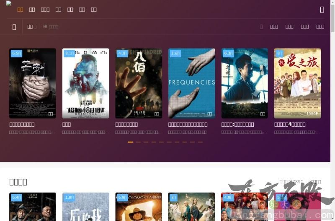Click the search field beside the 88 text
Viewport: 335px width, 221px height.
coord(54,27)
